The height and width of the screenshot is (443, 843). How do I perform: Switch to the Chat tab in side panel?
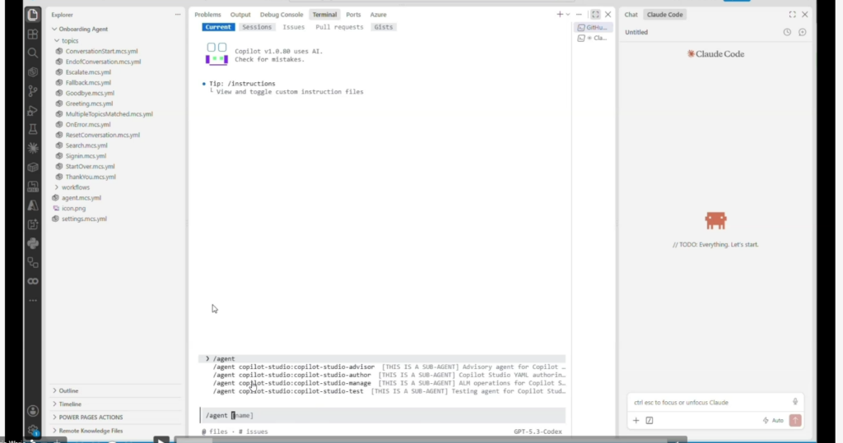click(x=631, y=15)
